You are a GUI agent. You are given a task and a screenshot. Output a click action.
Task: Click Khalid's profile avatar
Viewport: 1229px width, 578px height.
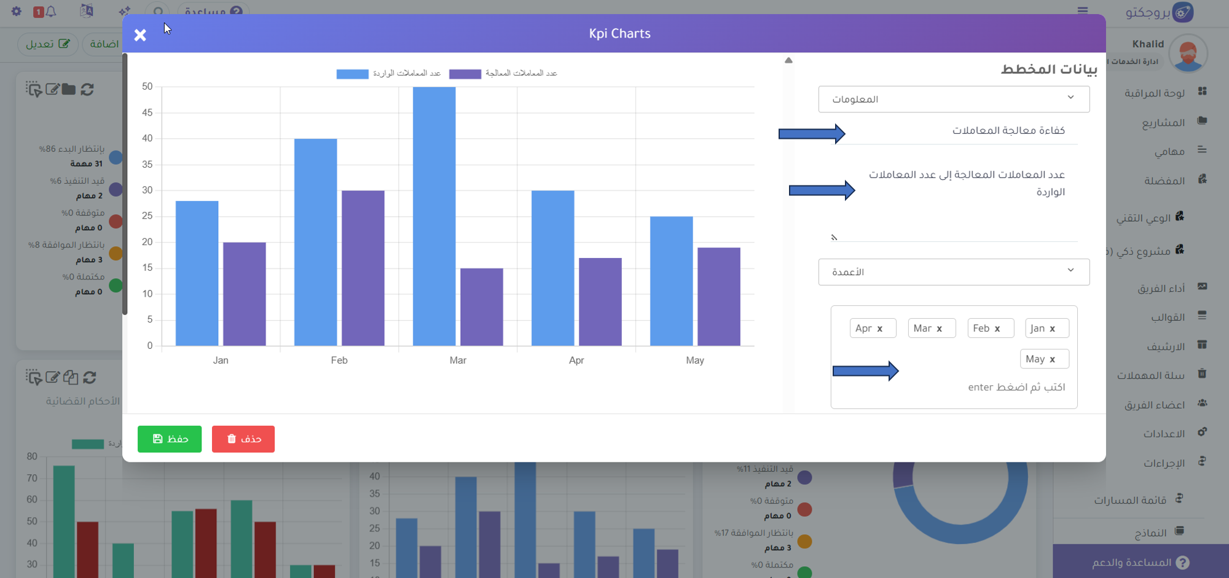tap(1187, 53)
